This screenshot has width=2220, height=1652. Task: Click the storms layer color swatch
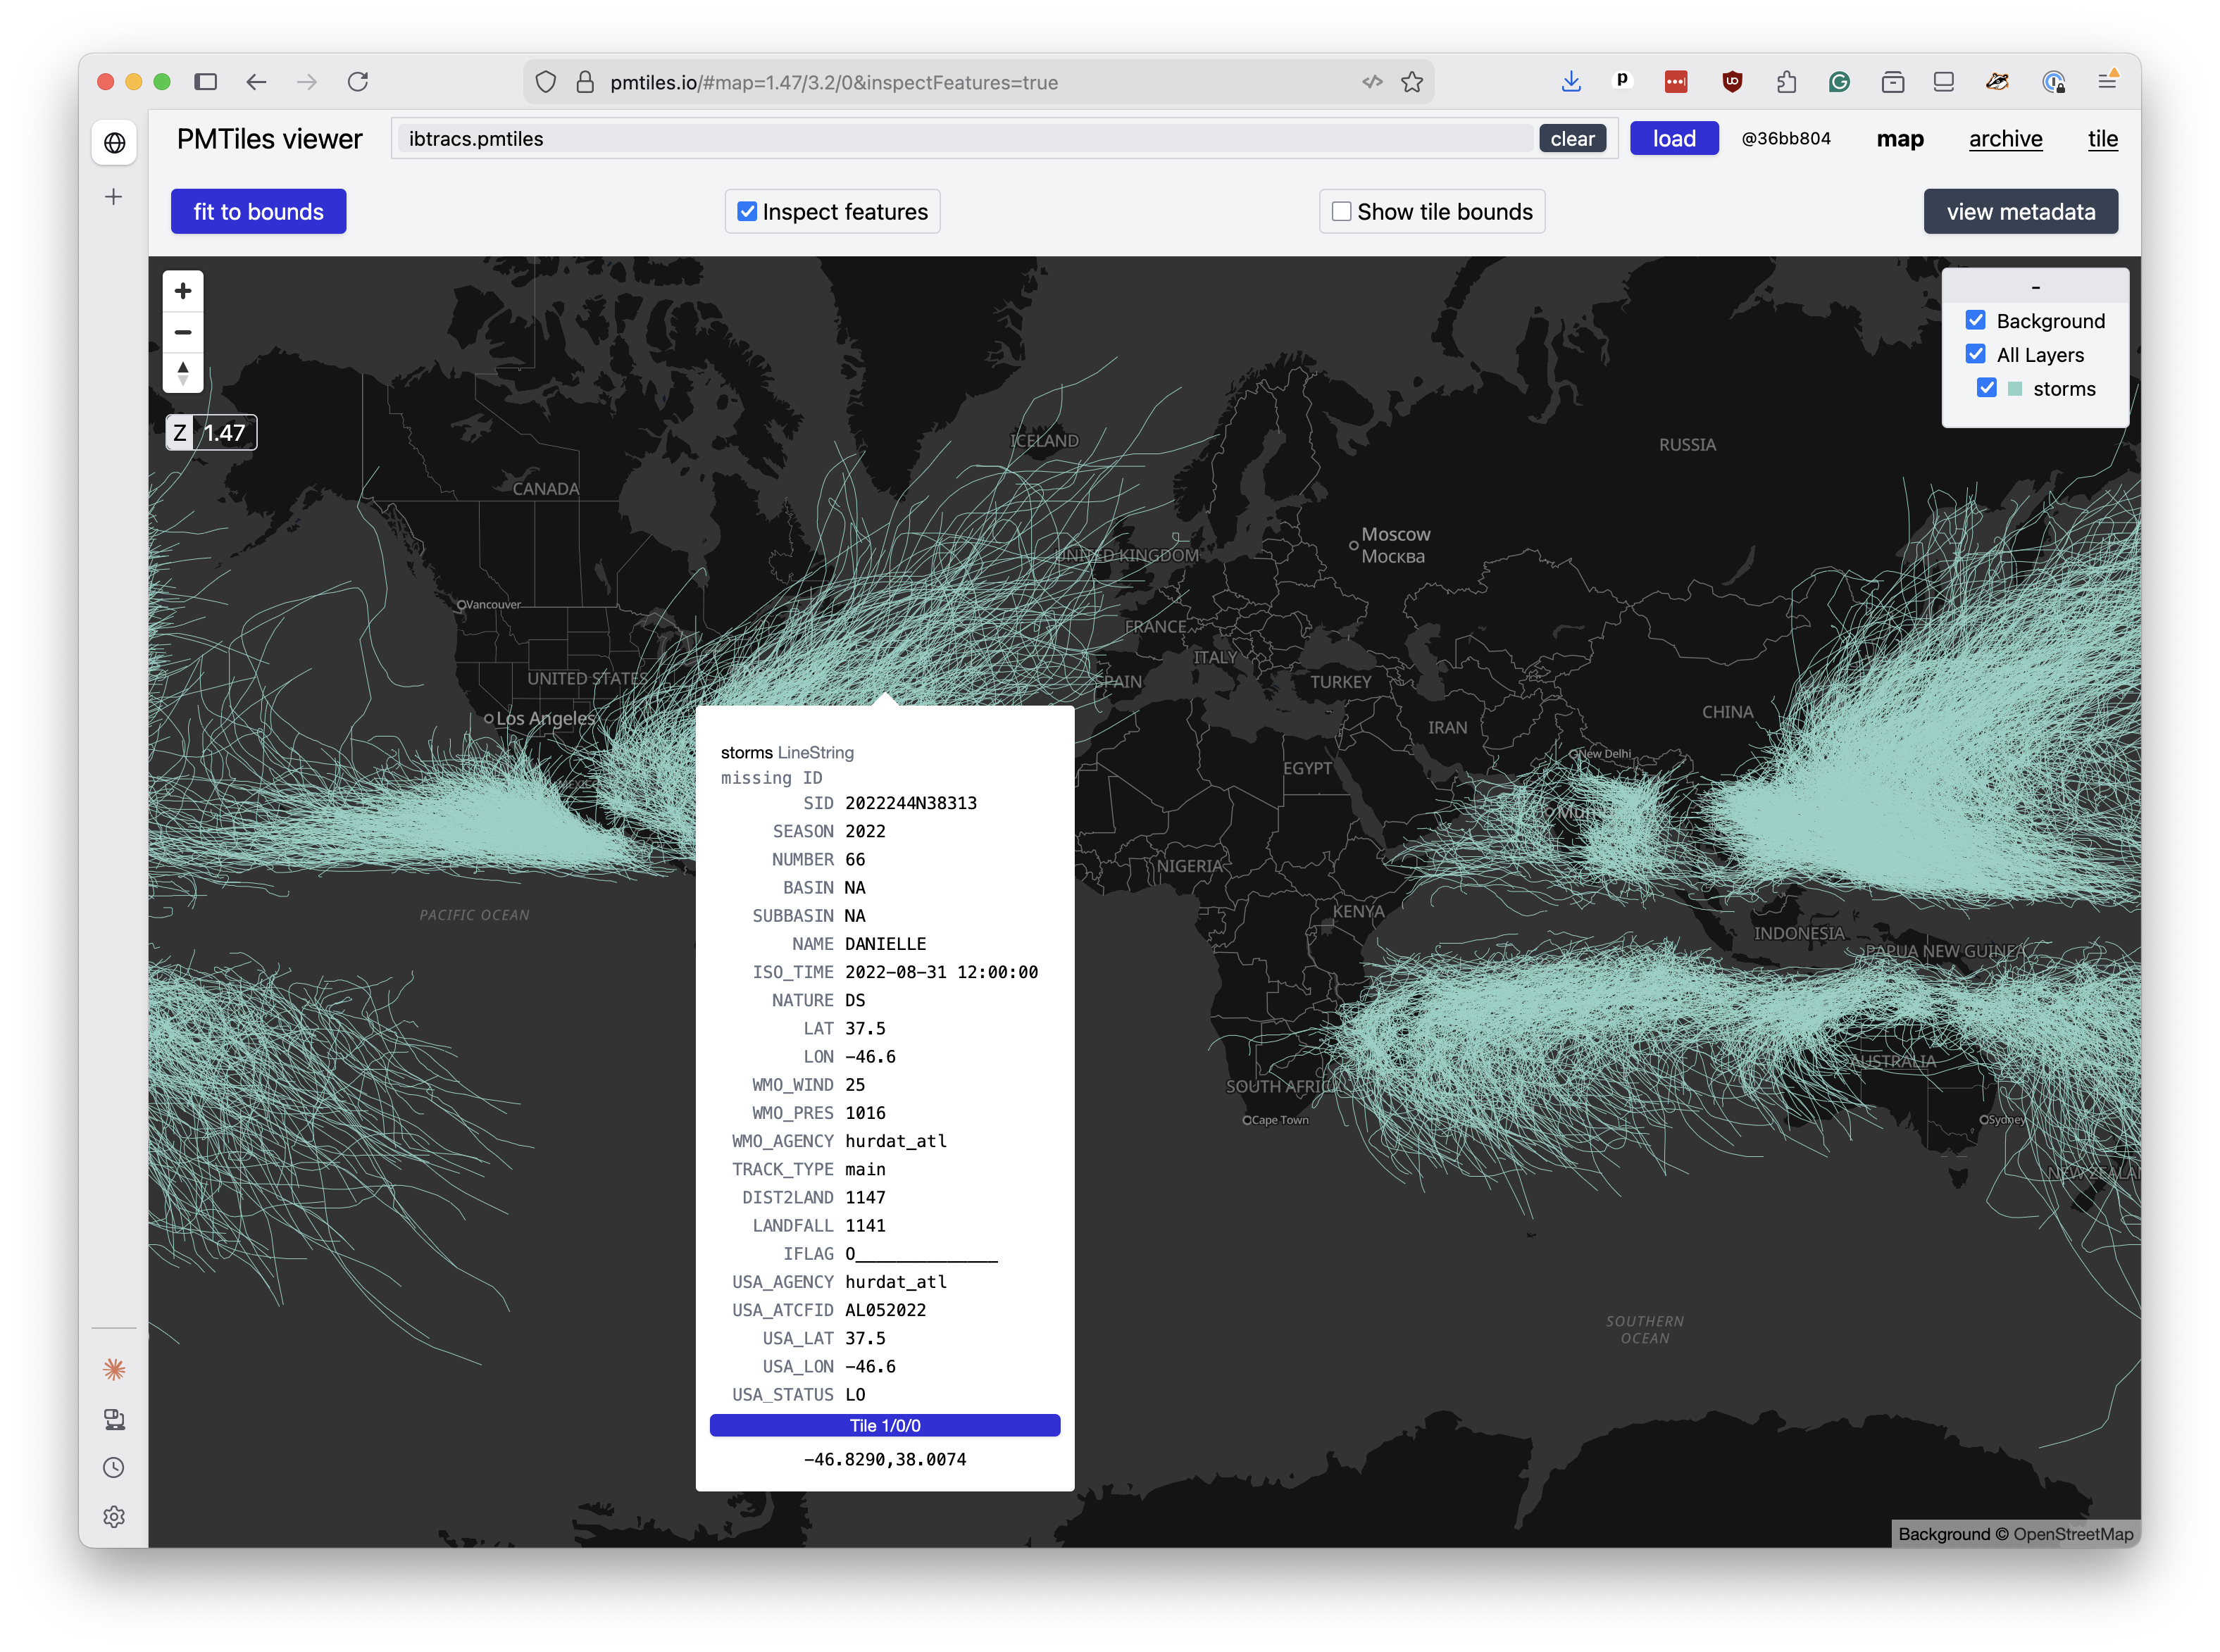coord(2015,389)
